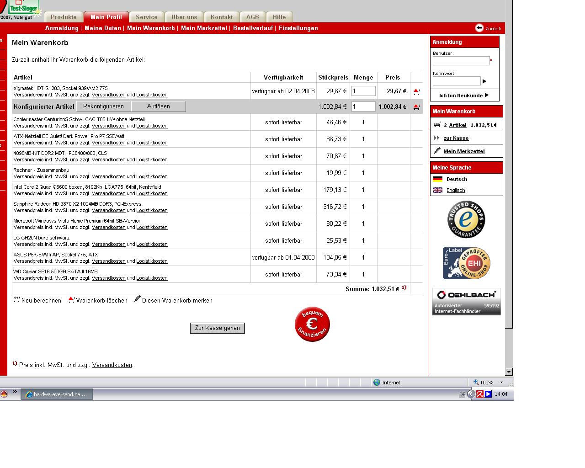The width and height of the screenshot is (585, 468).
Task: Open the zoom 100% dropdown arrow
Action: [501, 383]
